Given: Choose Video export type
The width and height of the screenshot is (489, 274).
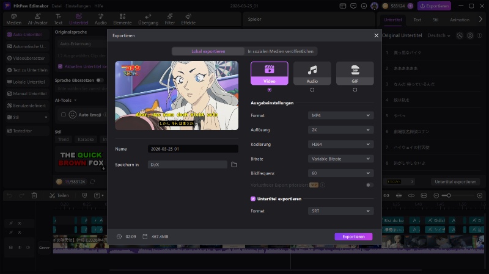Looking at the screenshot, I should (270, 73).
